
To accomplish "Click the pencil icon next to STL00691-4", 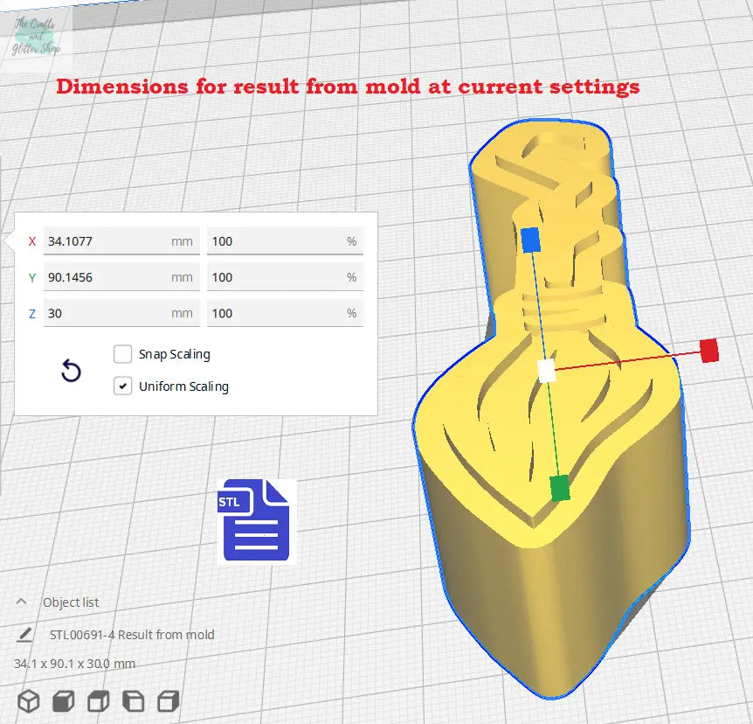I will point(24,635).
